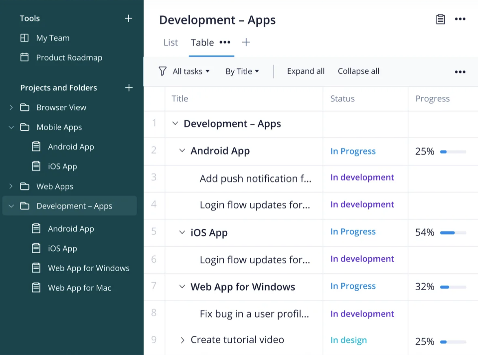478x355 pixels.
Task: Switch to the List tab
Action: (x=171, y=43)
